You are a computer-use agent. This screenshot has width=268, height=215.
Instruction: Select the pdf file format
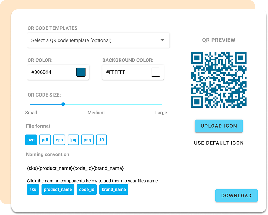tap(45, 140)
